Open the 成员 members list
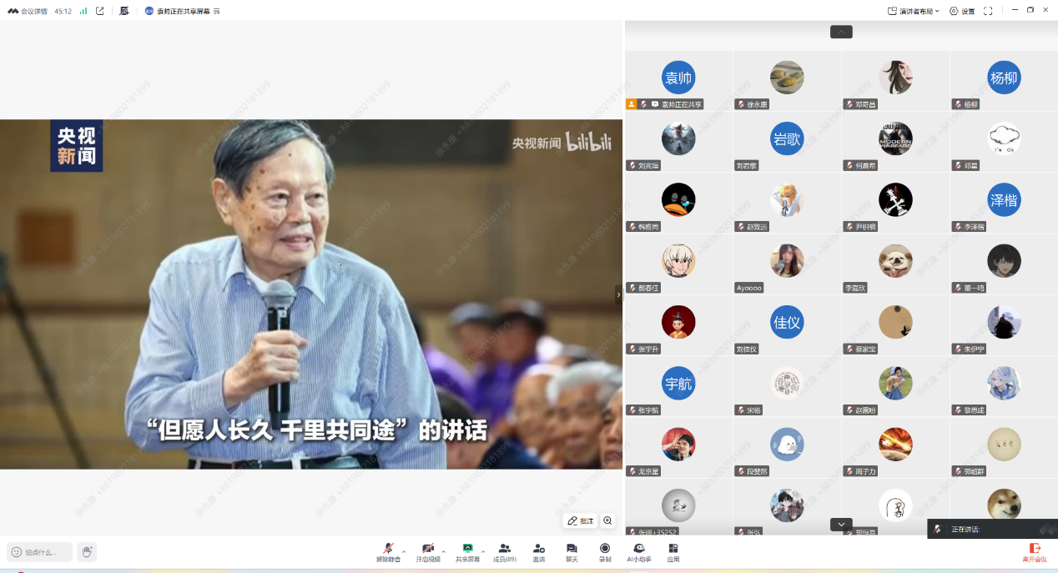 [504, 551]
